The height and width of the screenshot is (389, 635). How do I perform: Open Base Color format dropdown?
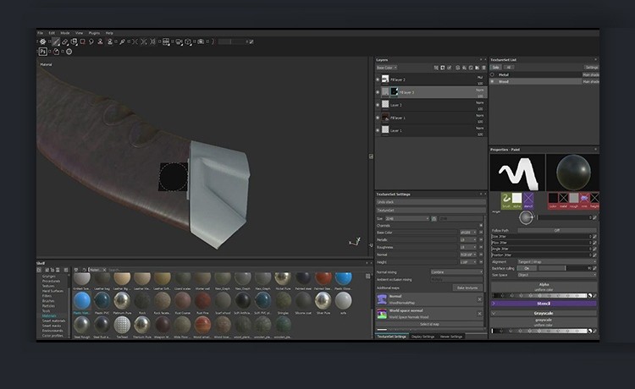click(468, 233)
